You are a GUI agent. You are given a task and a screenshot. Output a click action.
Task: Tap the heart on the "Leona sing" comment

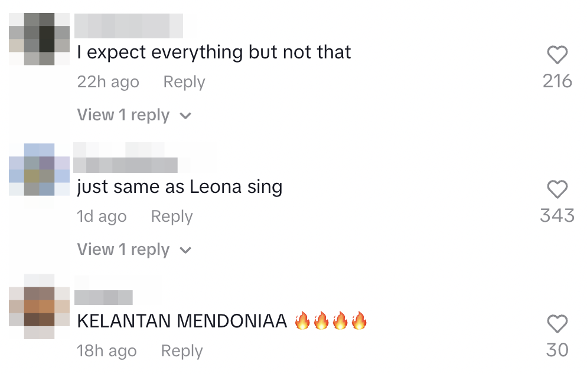click(x=557, y=189)
